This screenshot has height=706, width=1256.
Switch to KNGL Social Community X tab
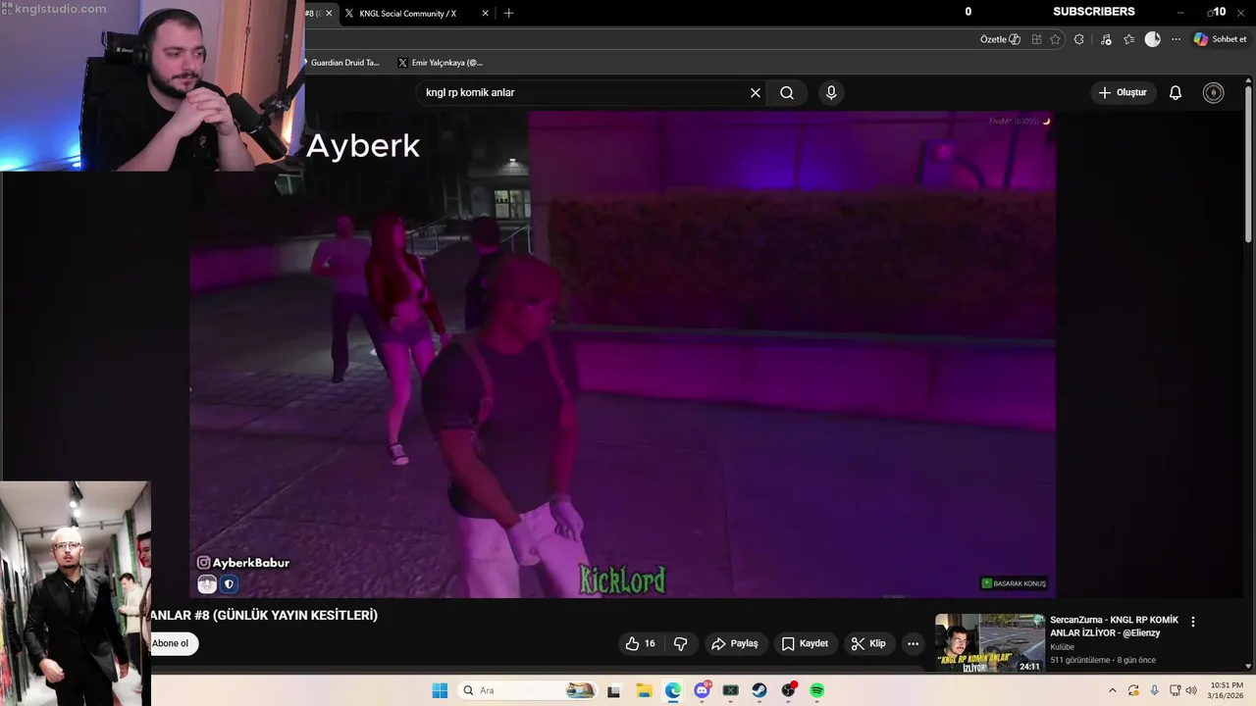click(407, 13)
